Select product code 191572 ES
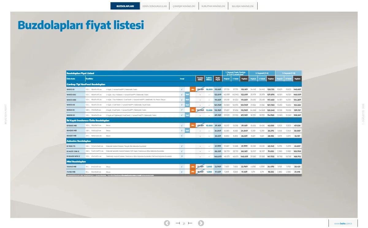Viewport: 368px width, 228px height. point(71,104)
